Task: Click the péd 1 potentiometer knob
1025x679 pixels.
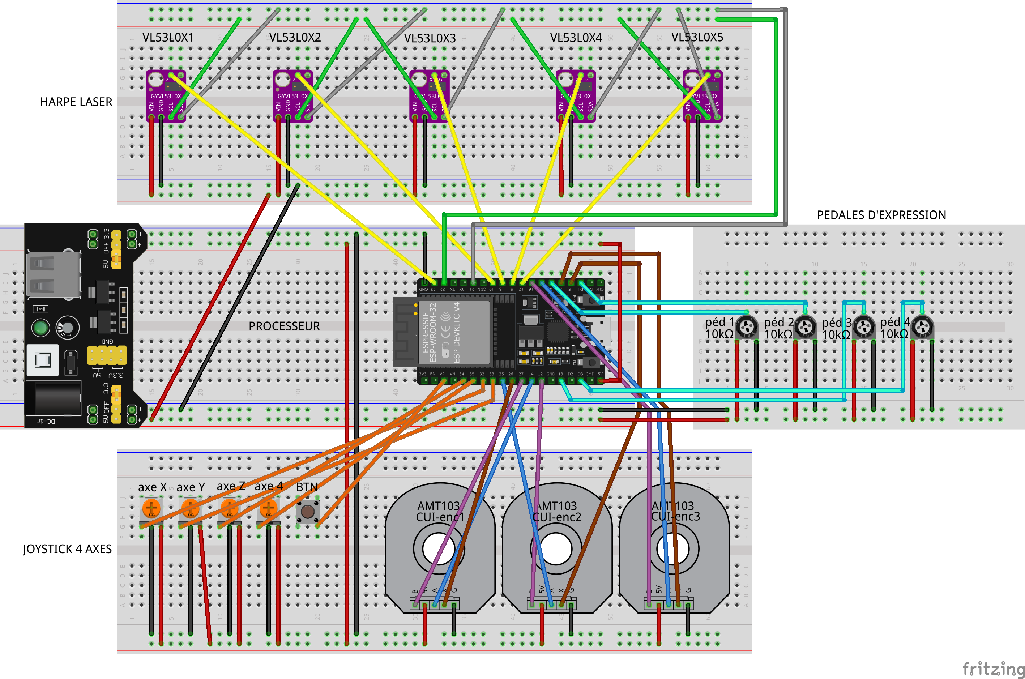Action: pos(747,327)
